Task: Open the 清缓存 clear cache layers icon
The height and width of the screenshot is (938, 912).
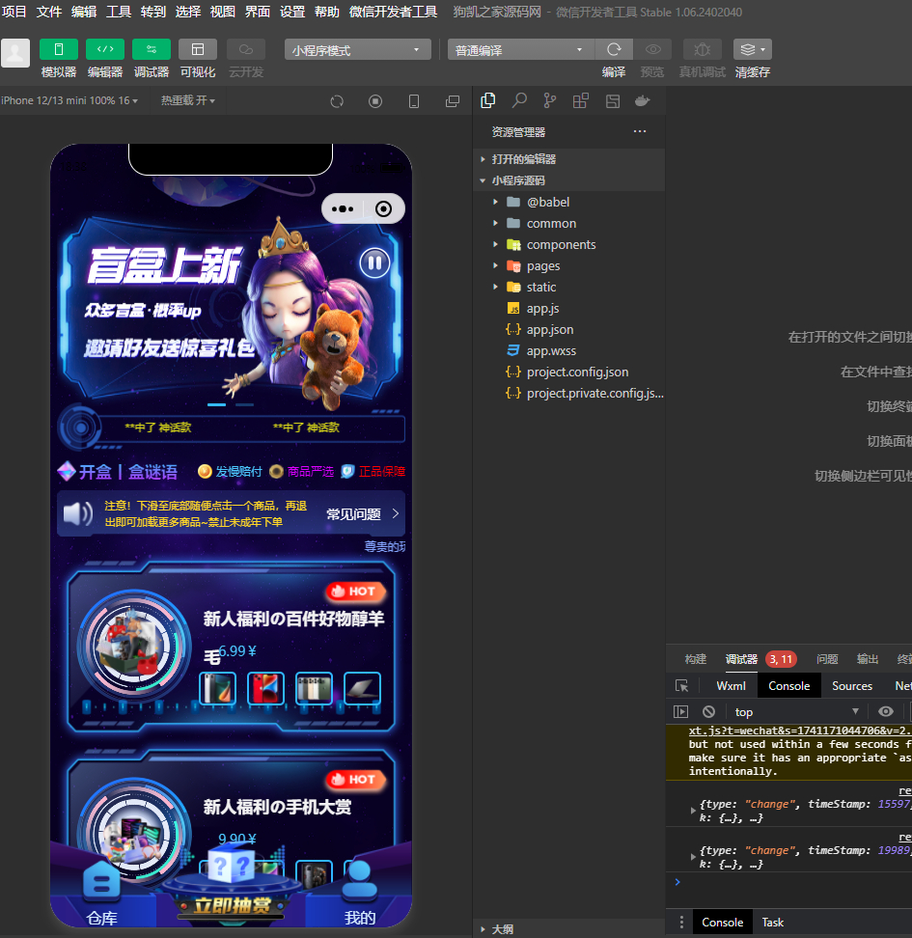Action: point(752,49)
